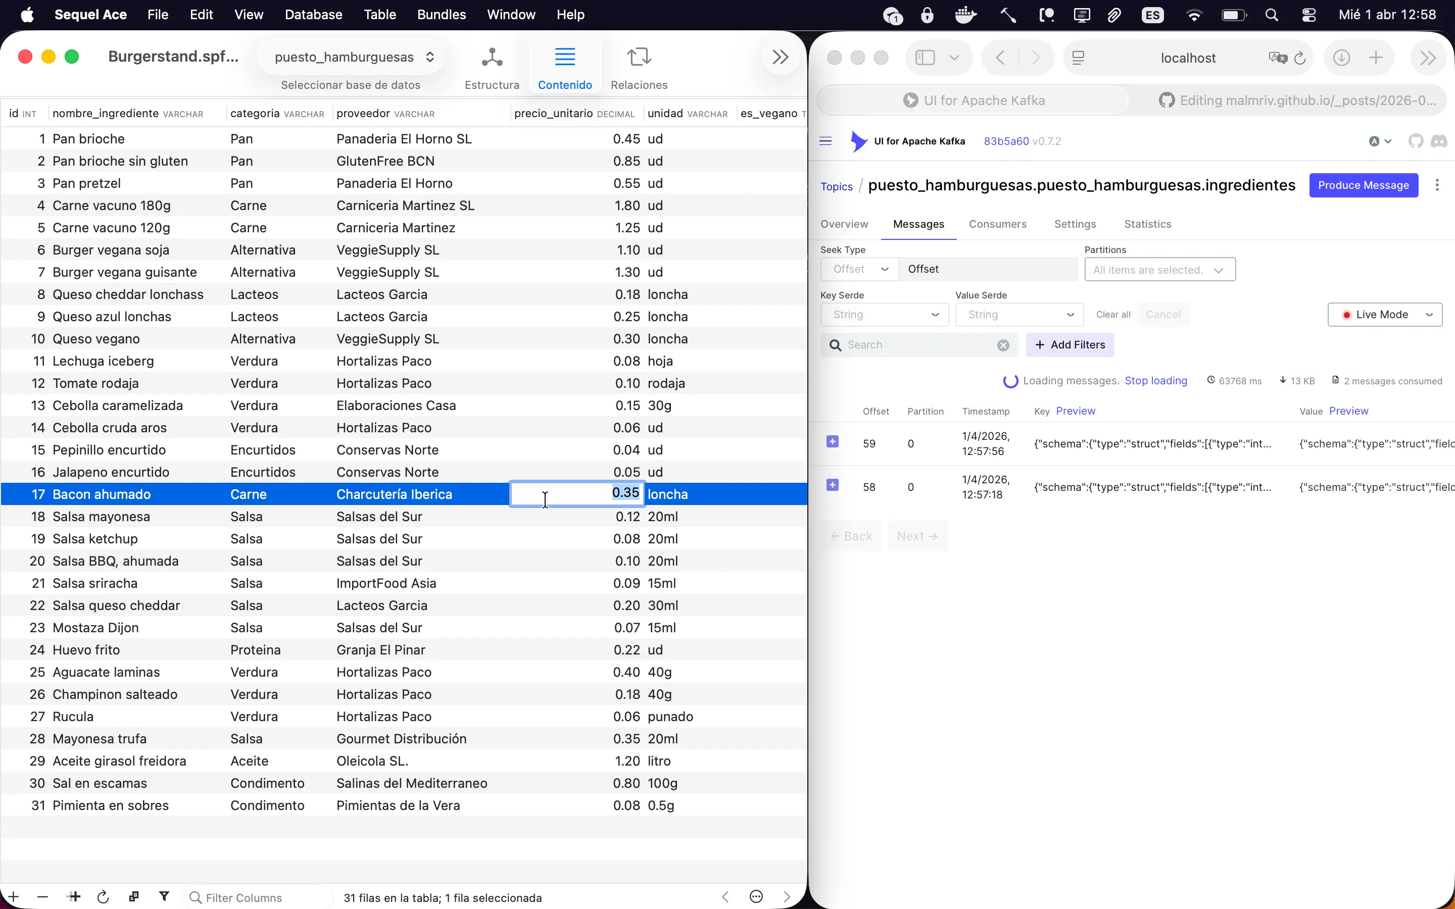
Task: Open the Value Serde String dropdown
Action: pyautogui.click(x=1019, y=315)
